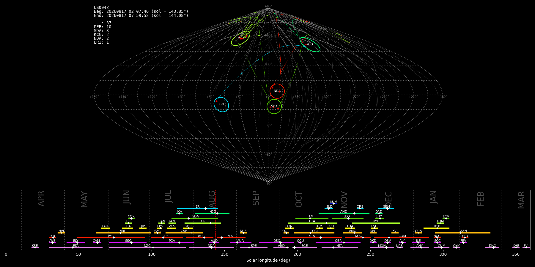The width and height of the screenshot is (535, 267).
Task: Click the ORI shower activity bar
Action: (314, 233)
